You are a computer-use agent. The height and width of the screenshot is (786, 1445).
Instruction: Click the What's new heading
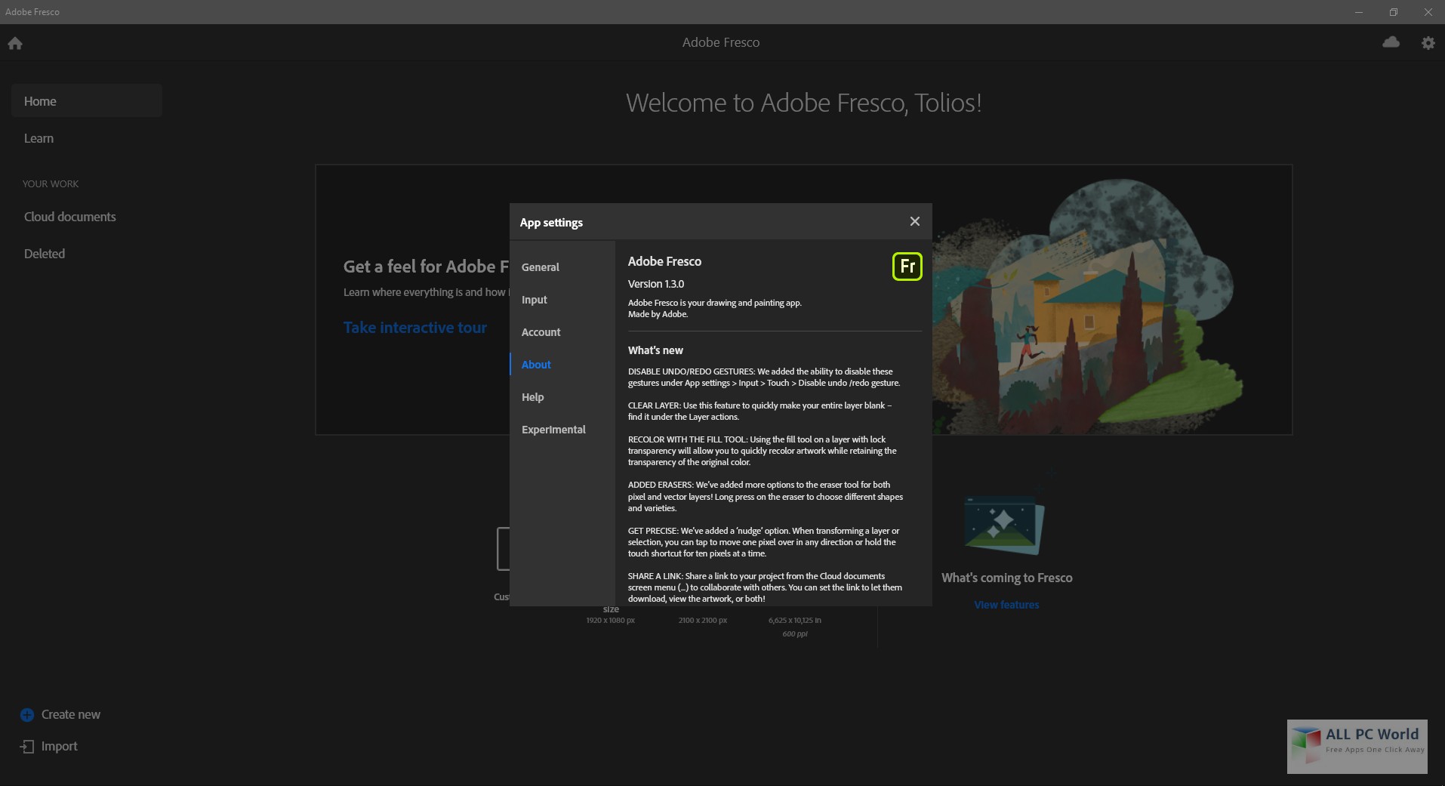pos(655,350)
